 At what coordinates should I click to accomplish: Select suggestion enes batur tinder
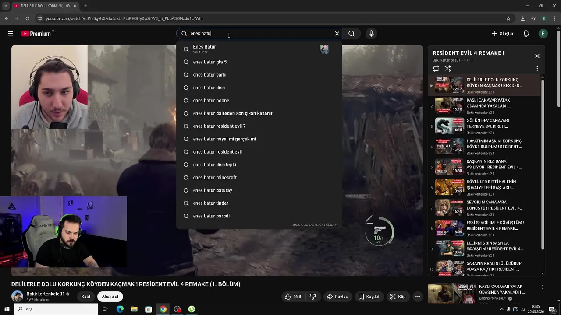pyautogui.click(x=259, y=203)
